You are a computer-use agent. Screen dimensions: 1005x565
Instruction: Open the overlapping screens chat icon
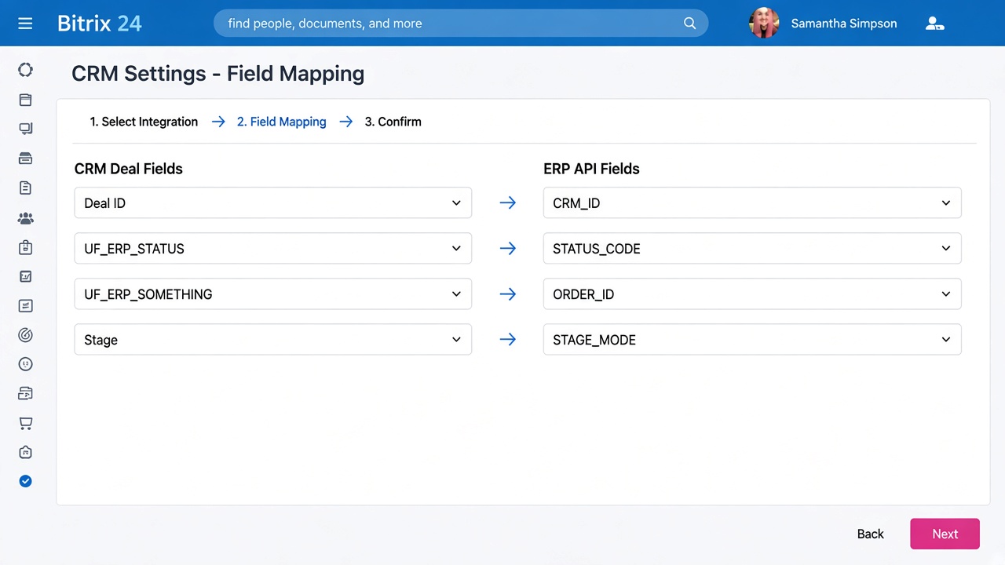click(x=25, y=129)
